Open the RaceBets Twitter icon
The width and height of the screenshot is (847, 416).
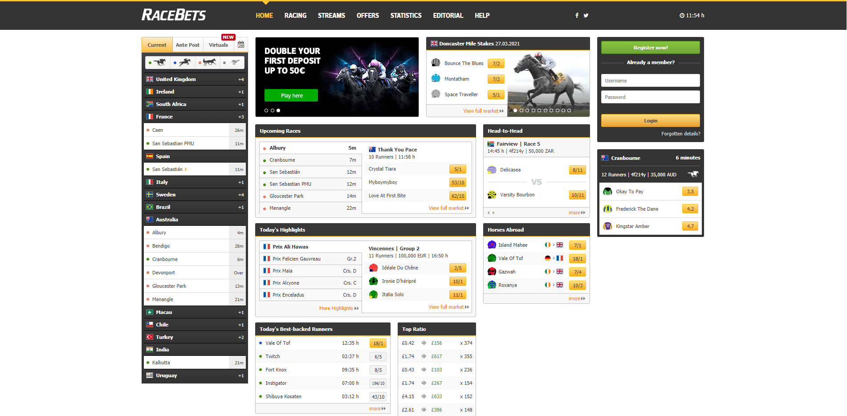586,16
